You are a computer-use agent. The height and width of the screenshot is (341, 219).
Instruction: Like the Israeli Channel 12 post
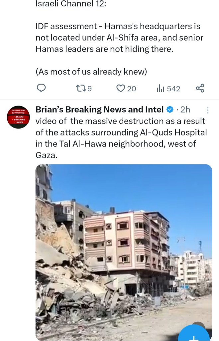pyautogui.click(x=121, y=88)
